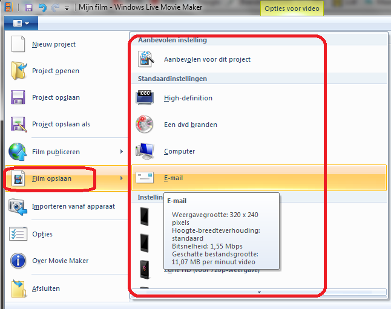Click the Redo arrow in quick access toolbar

55,8
